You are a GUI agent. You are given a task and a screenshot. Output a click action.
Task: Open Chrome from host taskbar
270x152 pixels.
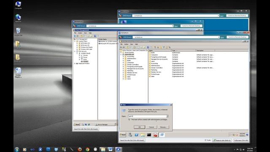point(87,149)
